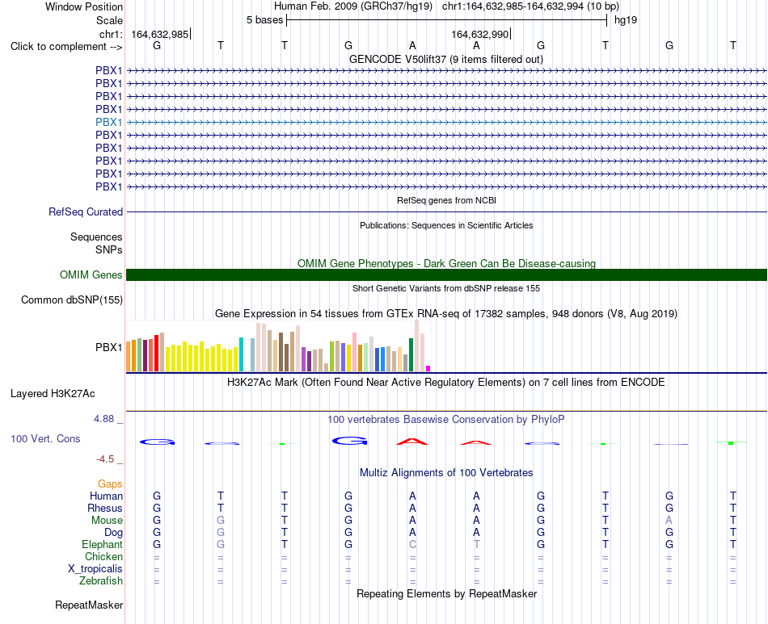Click the dark green OMIM Genes bar
Screen dimensions: 768x624
[447, 274]
